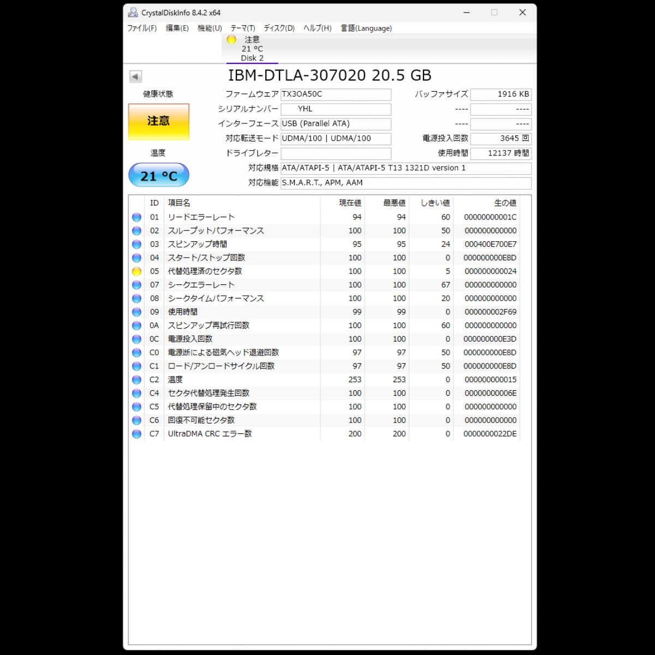The width and height of the screenshot is (655, 655).
Task: Click the blue orb for row 09 使用時間
Action: (x=136, y=312)
